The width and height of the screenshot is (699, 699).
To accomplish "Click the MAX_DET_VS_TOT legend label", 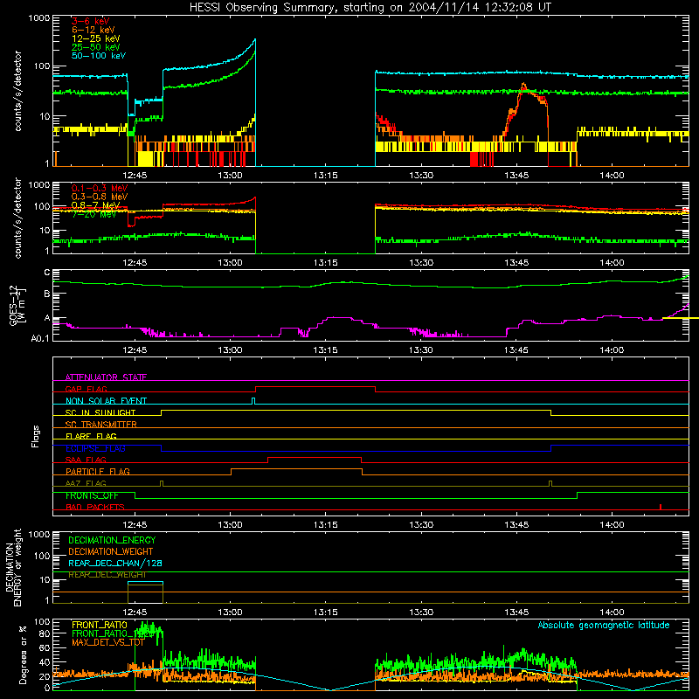I will point(107,642).
